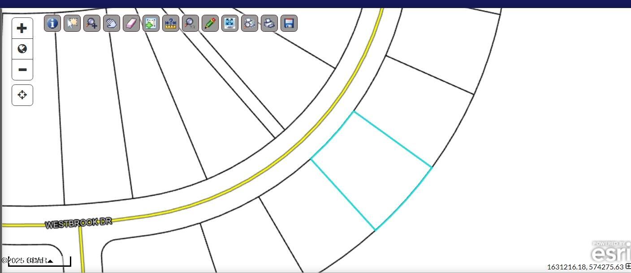Select the feature selection arrow tool

[x=72, y=23]
